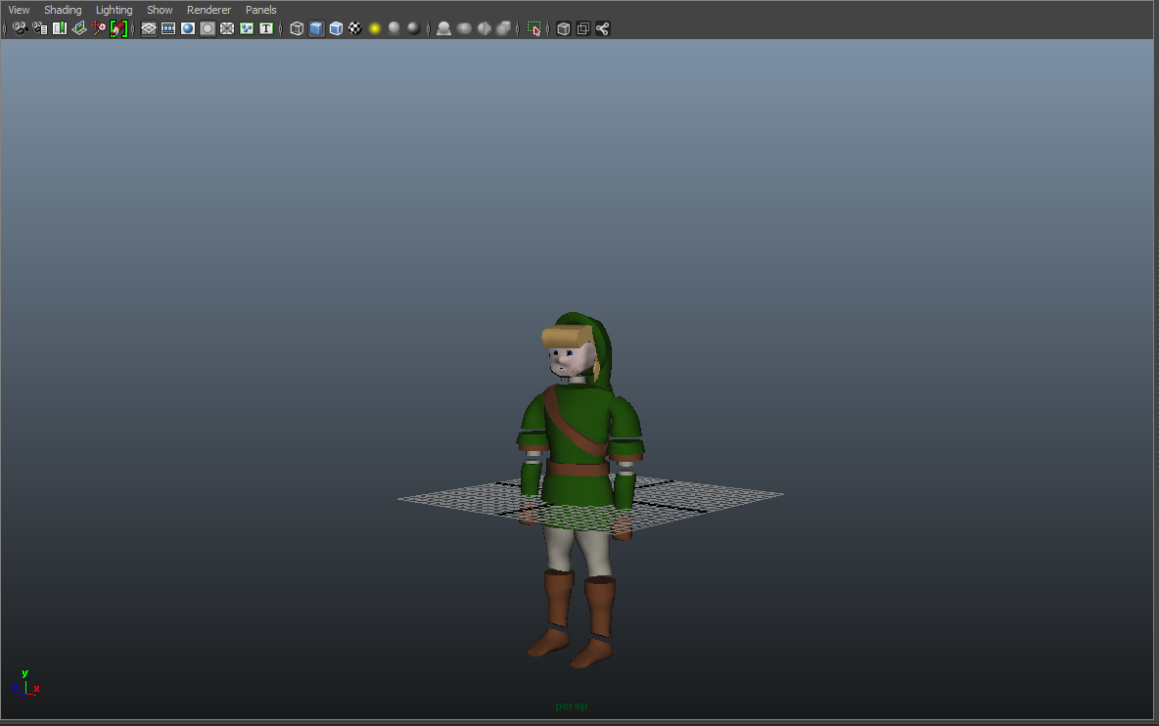Click the Shadows sphere icon

394,28
